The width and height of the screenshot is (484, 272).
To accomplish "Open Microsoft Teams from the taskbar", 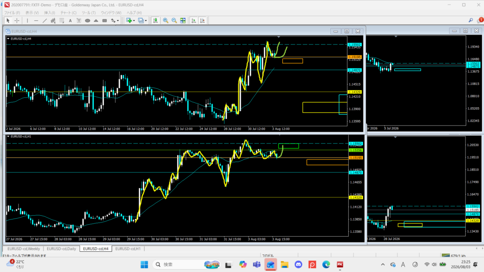I will (x=257, y=264).
